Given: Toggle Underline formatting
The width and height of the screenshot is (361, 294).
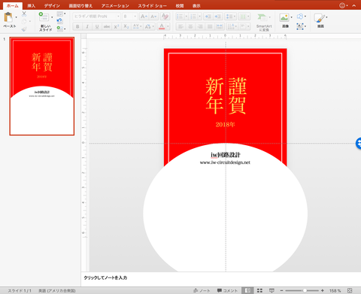Looking at the screenshot, I should 97,26.
